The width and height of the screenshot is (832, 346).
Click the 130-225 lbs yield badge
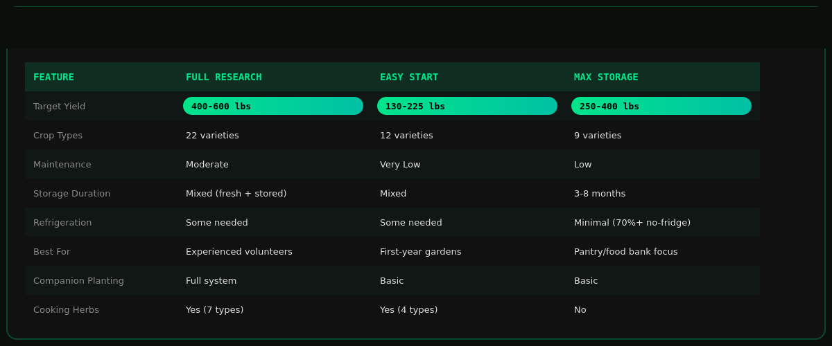[467, 106]
